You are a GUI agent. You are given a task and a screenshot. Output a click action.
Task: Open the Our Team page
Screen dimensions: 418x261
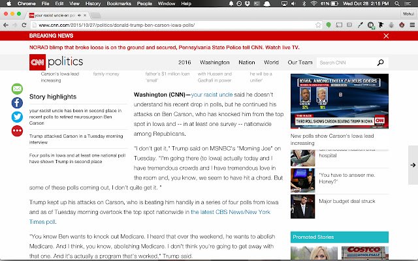pyautogui.click(x=300, y=63)
